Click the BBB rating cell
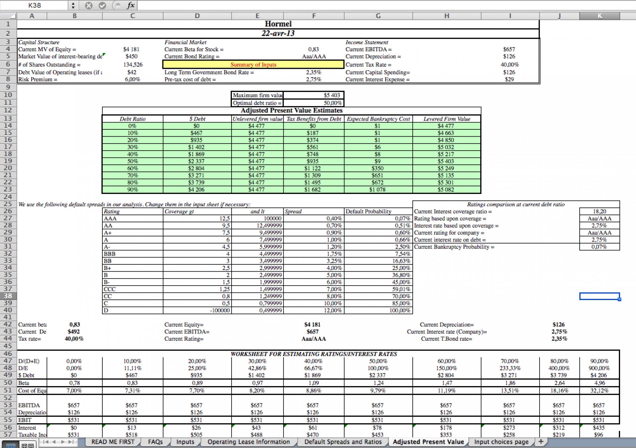The image size is (636, 448). pyautogui.click(x=132, y=254)
